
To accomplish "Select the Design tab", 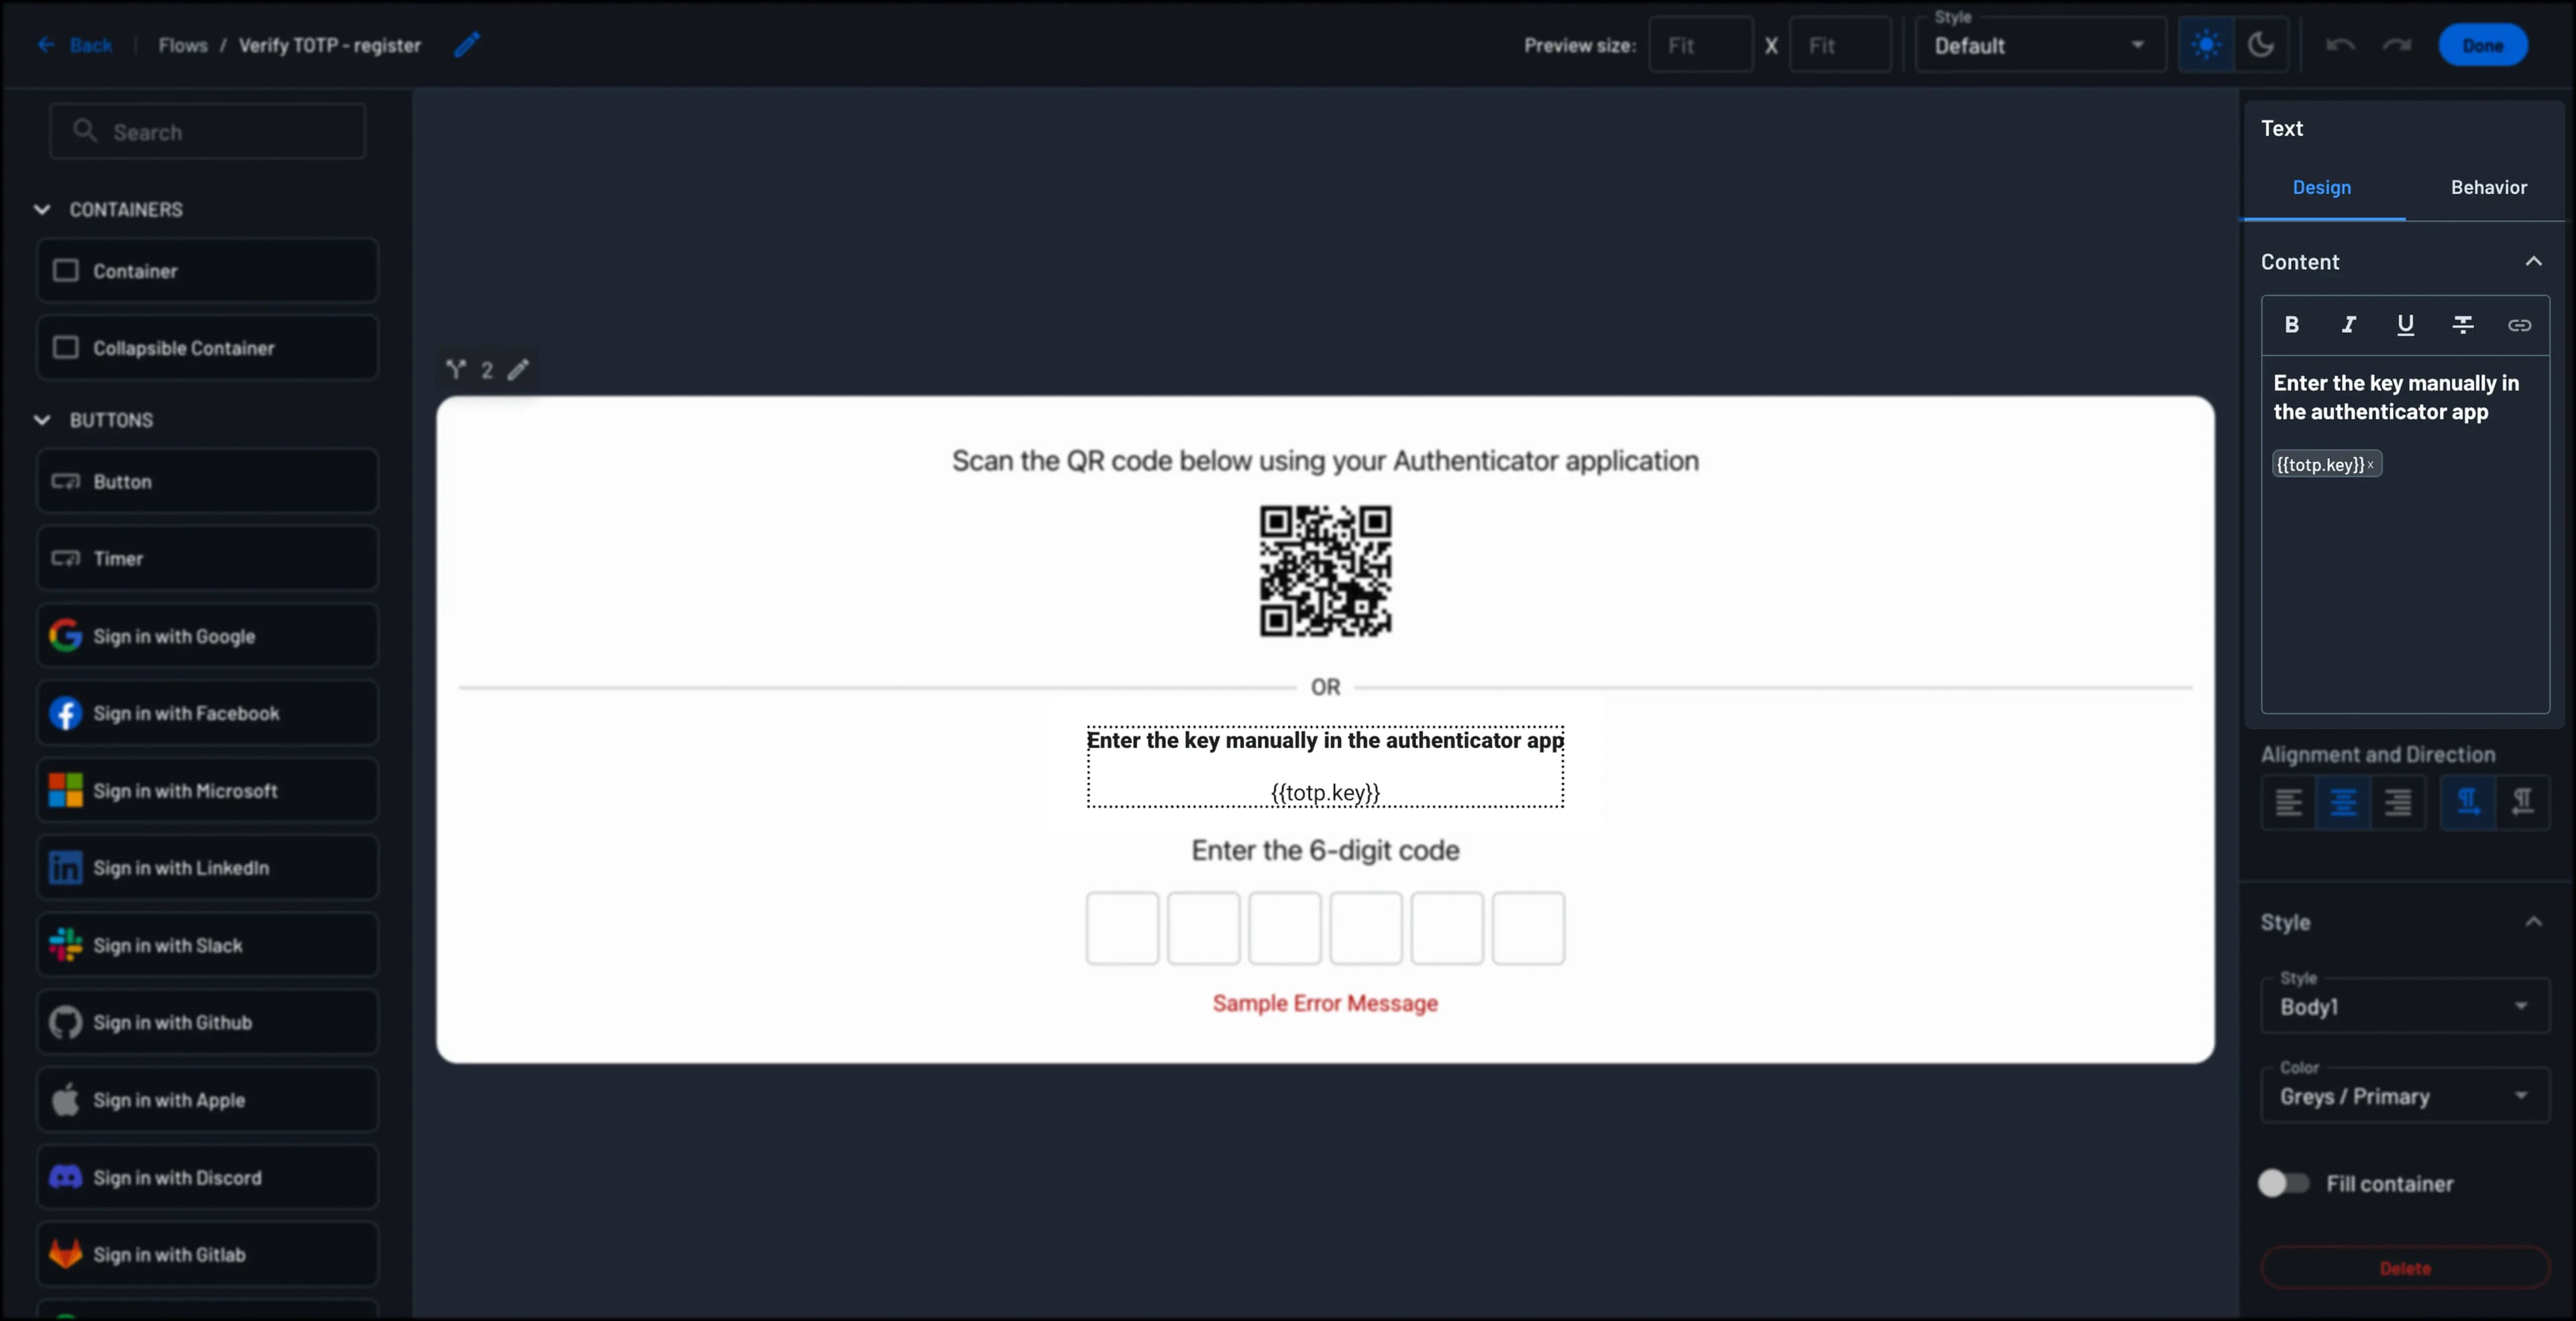I will point(2321,188).
